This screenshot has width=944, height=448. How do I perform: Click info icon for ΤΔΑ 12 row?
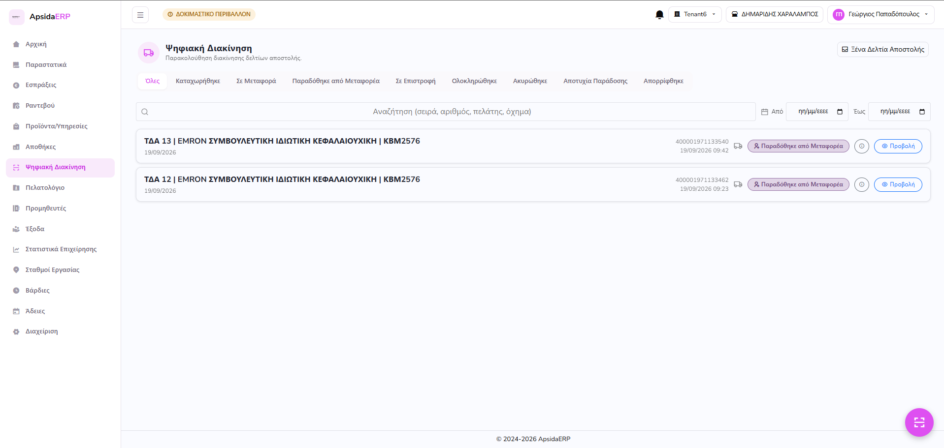click(861, 184)
